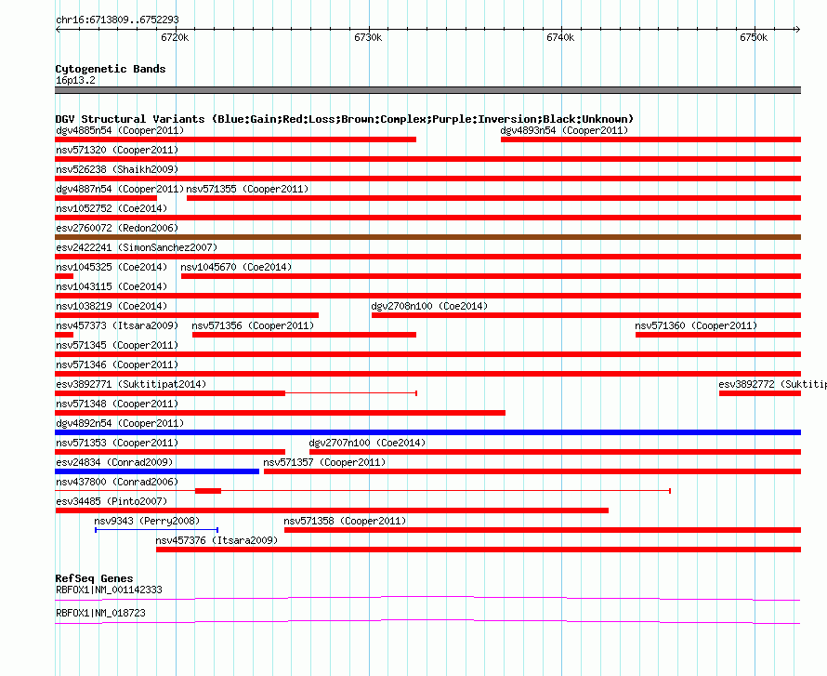This screenshot has width=827, height=676.
Task: Click the 6740k ruler mark
Action: [560, 37]
